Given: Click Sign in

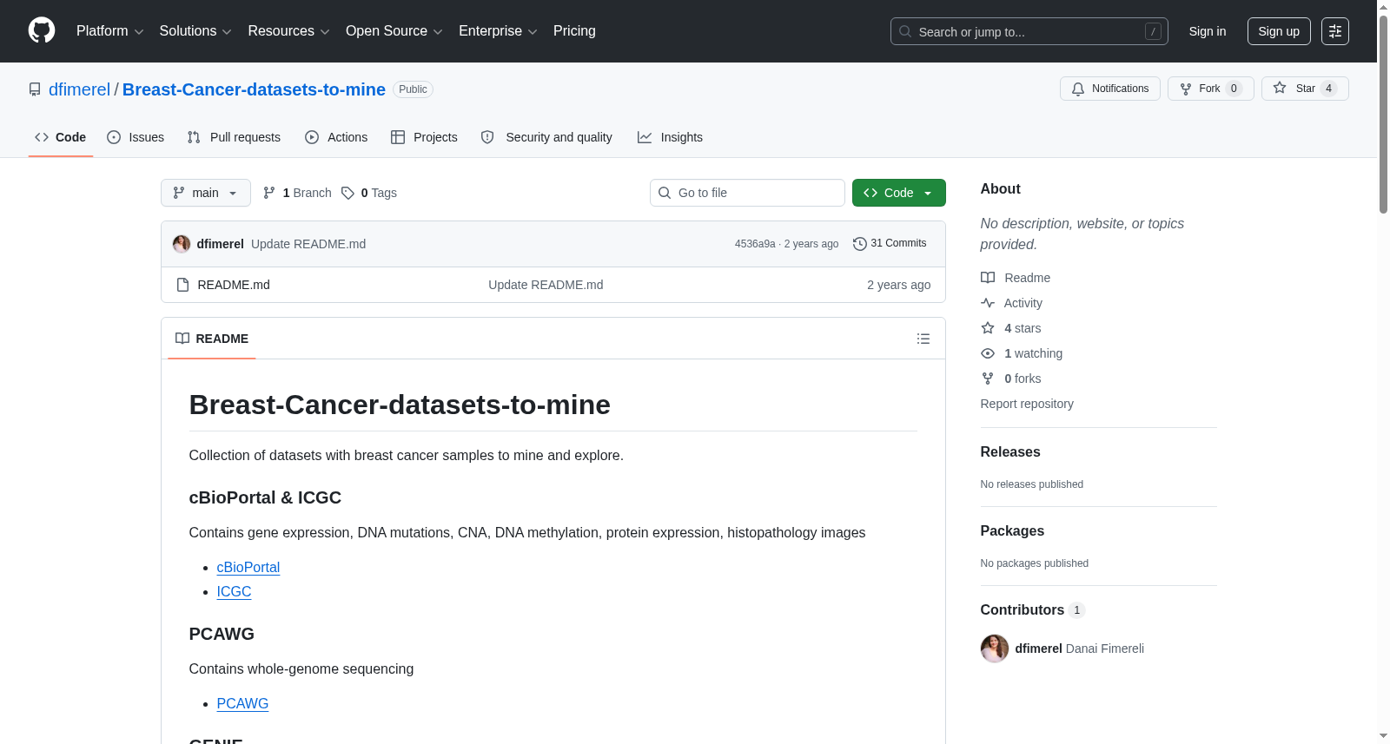Looking at the screenshot, I should (x=1208, y=31).
